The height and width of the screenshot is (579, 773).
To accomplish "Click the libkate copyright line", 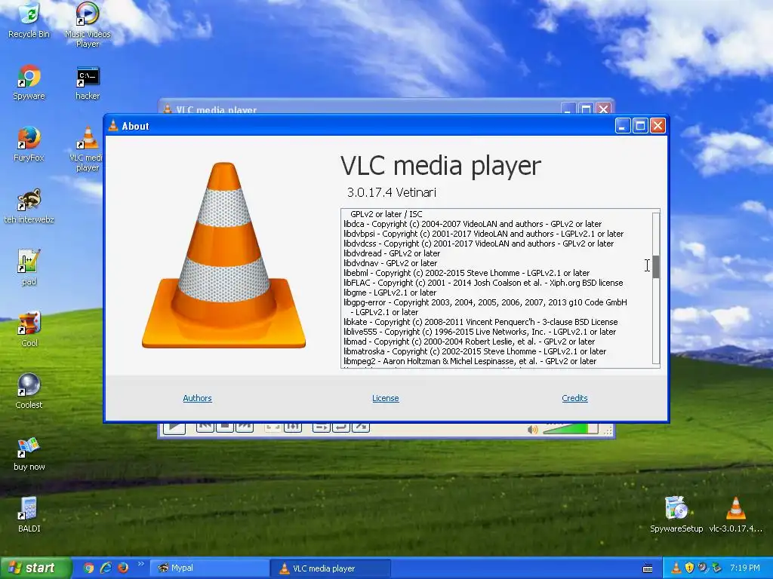I will (481, 321).
